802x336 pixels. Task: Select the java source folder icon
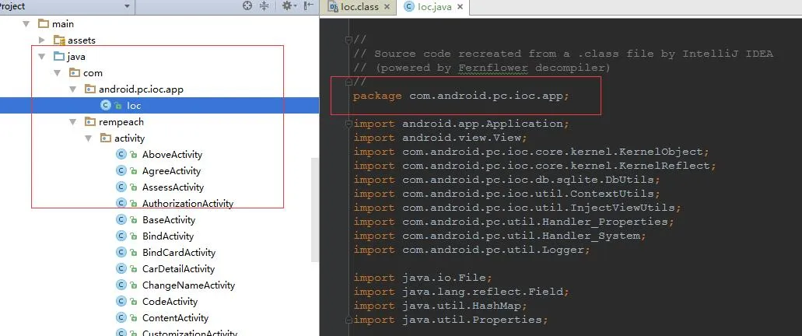tap(59, 56)
